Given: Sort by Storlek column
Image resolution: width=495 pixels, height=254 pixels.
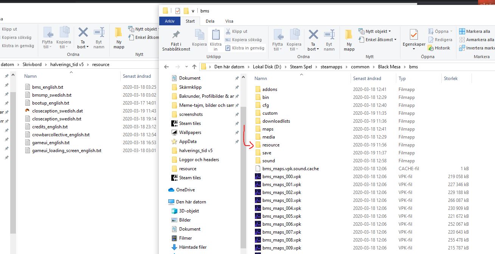Looking at the screenshot, I should (450, 79).
